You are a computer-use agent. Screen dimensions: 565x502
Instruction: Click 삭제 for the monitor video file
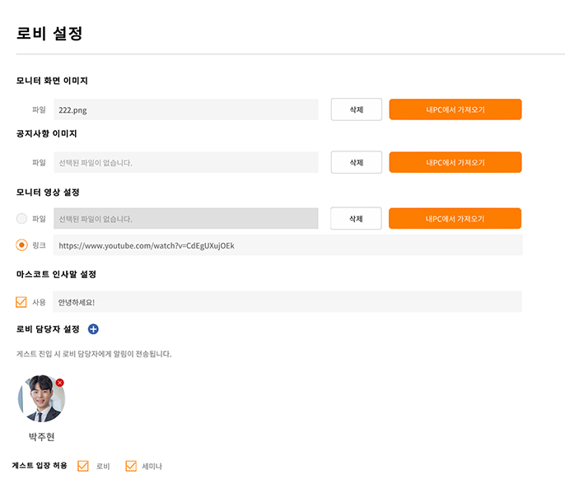[x=356, y=219]
